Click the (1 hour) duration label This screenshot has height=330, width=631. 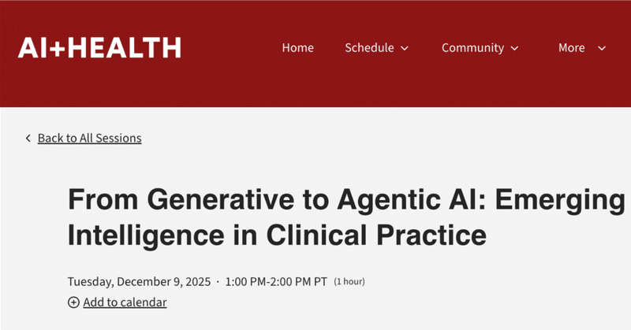tap(349, 282)
